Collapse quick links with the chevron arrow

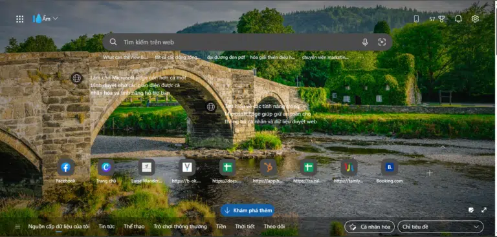[x=443, y=147]
